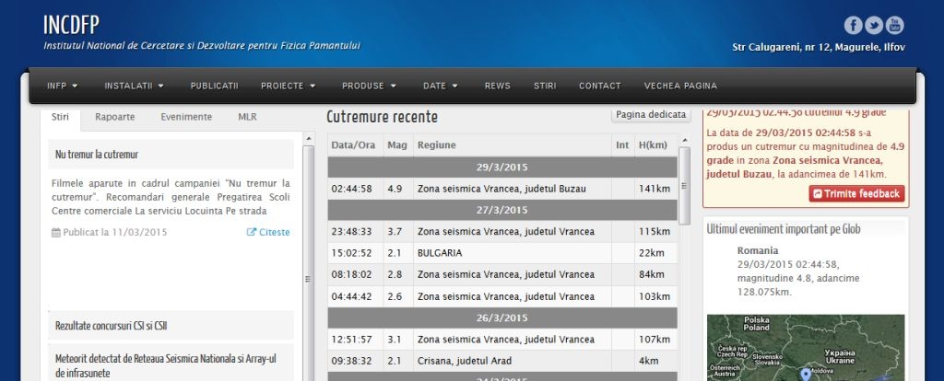Click 'Ultimul eveniment important pe Glob' heading
The image size is (944, 381).
pos(784,229)
